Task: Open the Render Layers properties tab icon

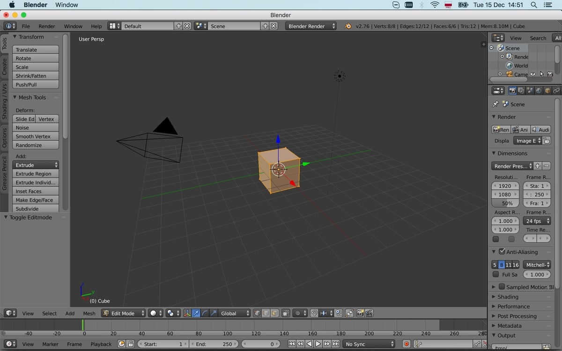Action: pos(521,90)
